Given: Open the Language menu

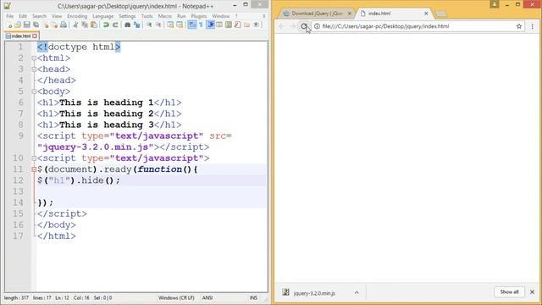Looking at the screenshot, I should [x=103, y=16].
